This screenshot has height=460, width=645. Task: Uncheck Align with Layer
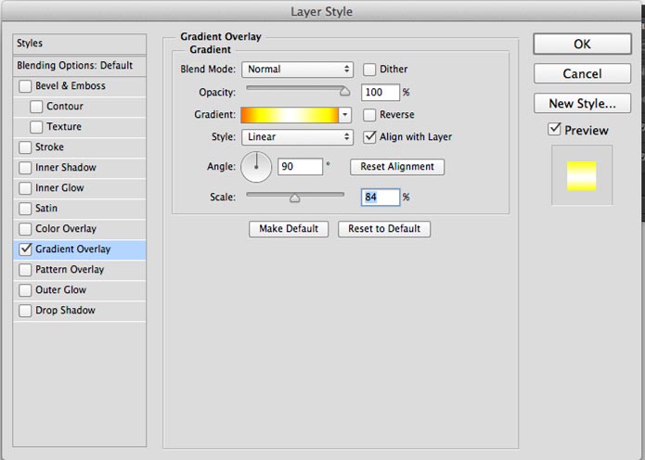tap(369, 137)
